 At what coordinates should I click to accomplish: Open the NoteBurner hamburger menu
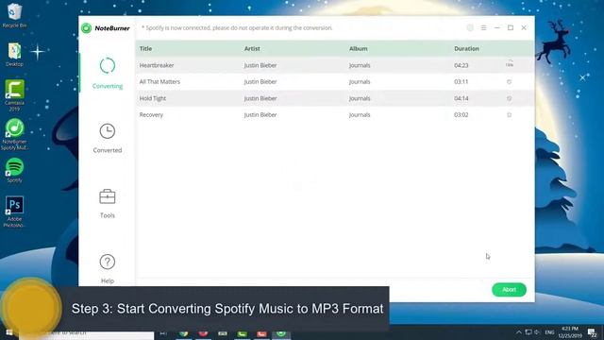pyautogui.click(x=483, y=27)
